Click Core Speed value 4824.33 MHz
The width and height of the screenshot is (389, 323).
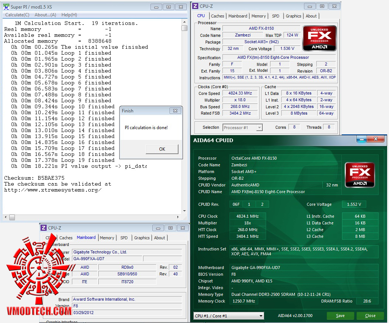point(240,93)
